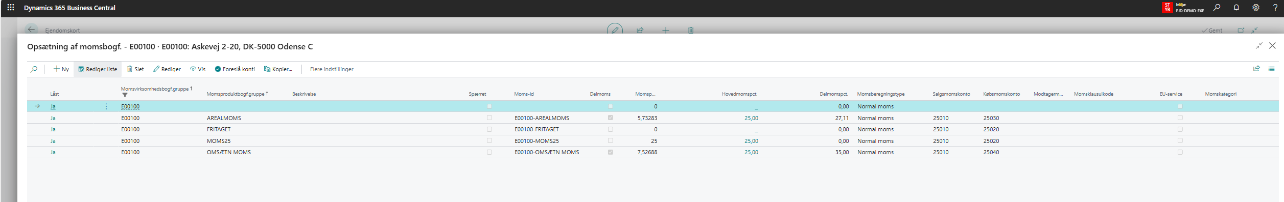Viewport: 1284px width, 202px height.
Task: Toggle Spærret checkbox on FRITAGET row
Action: click(489, 129)
